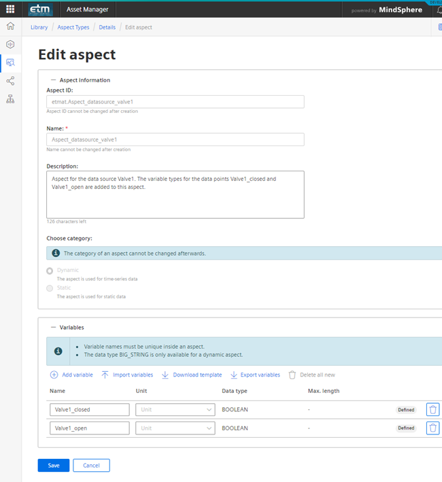The image size is (442, 482).
Task: Open the hierarchy icon in sidebar
Action: pos(10,99)
